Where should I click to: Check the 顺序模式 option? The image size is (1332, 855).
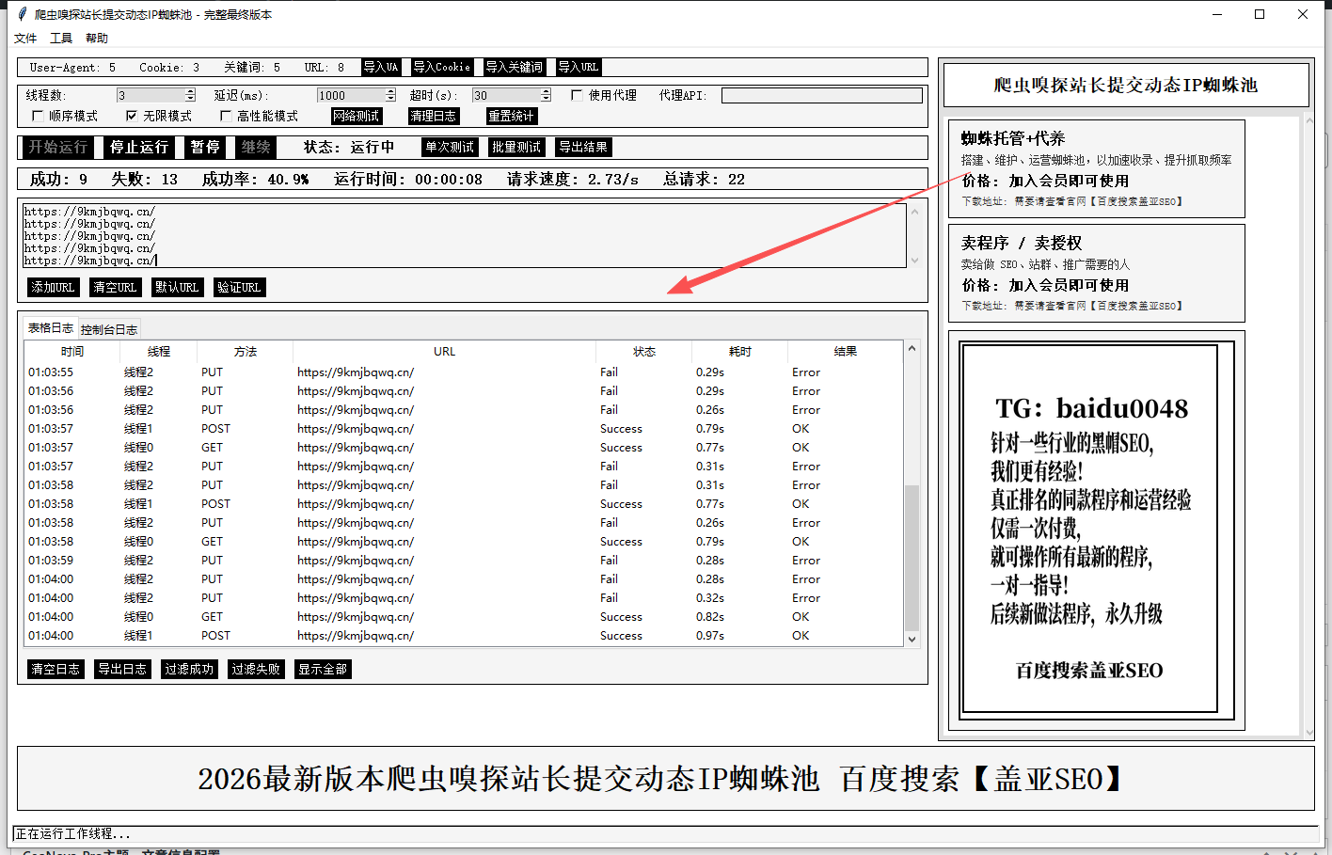point(38,116)
